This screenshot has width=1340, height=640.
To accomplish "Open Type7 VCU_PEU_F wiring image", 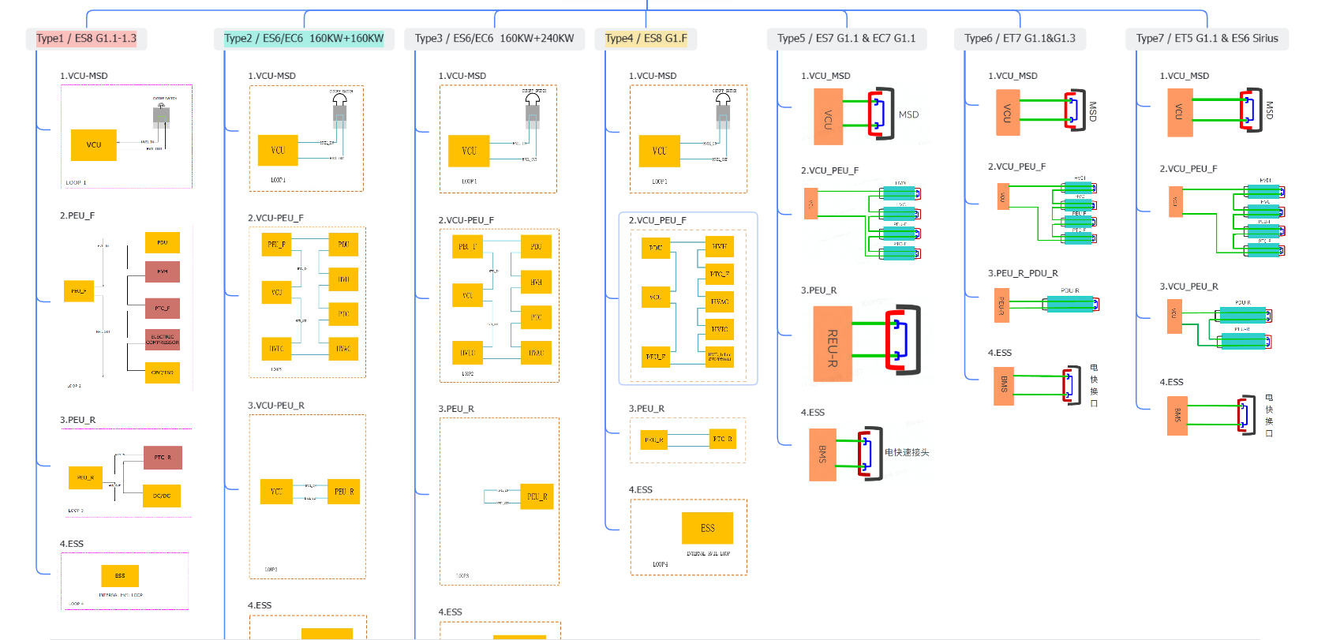I will click(1227, 219).
